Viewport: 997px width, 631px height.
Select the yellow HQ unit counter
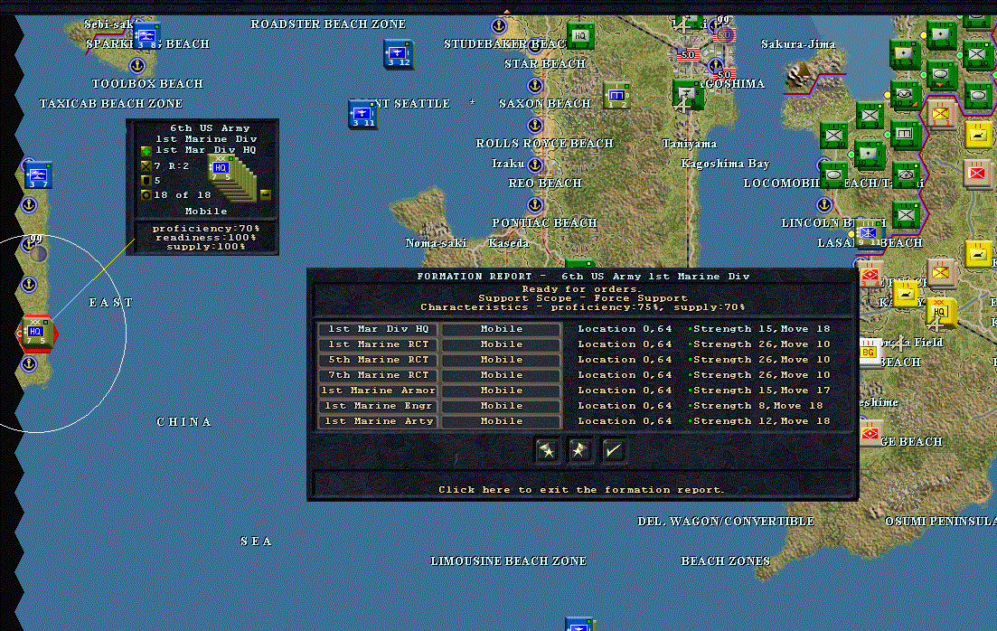941,312
